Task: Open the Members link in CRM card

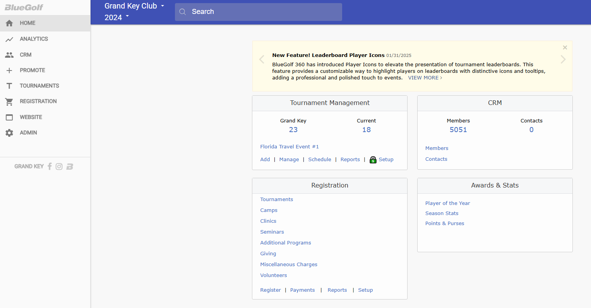Action: point(437,148)
